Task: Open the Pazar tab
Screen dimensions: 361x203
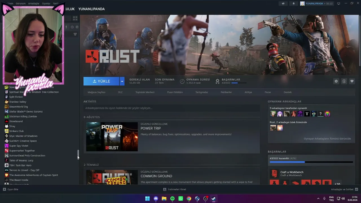Action: pos(268,92)
